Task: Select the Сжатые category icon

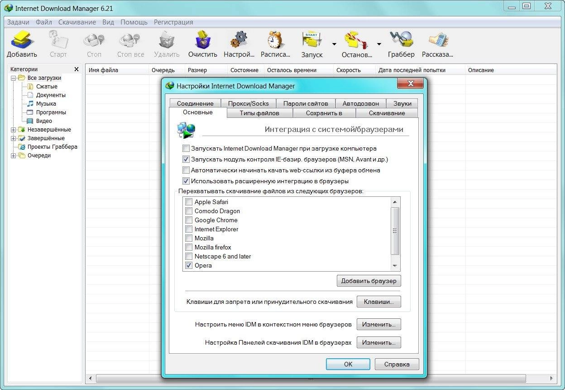Action: 30,86
